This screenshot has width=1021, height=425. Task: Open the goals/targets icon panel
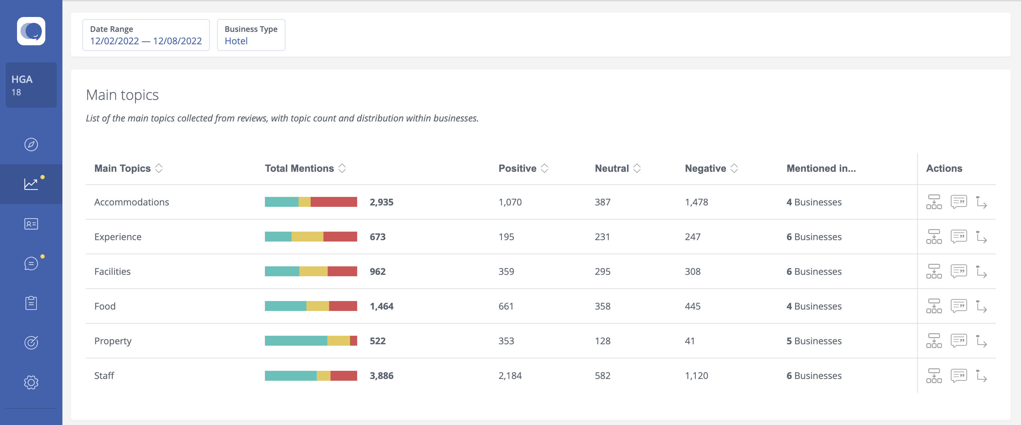(x=30, y=341)
